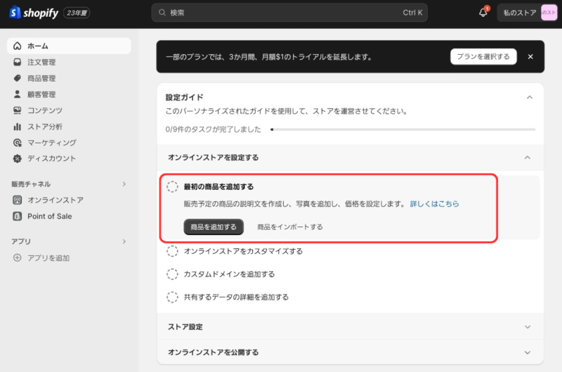Image resolution: width=562 pixels, height=372 pixels.
Task: Click the オンラインストア storefront icon
Action: point(17,200)
